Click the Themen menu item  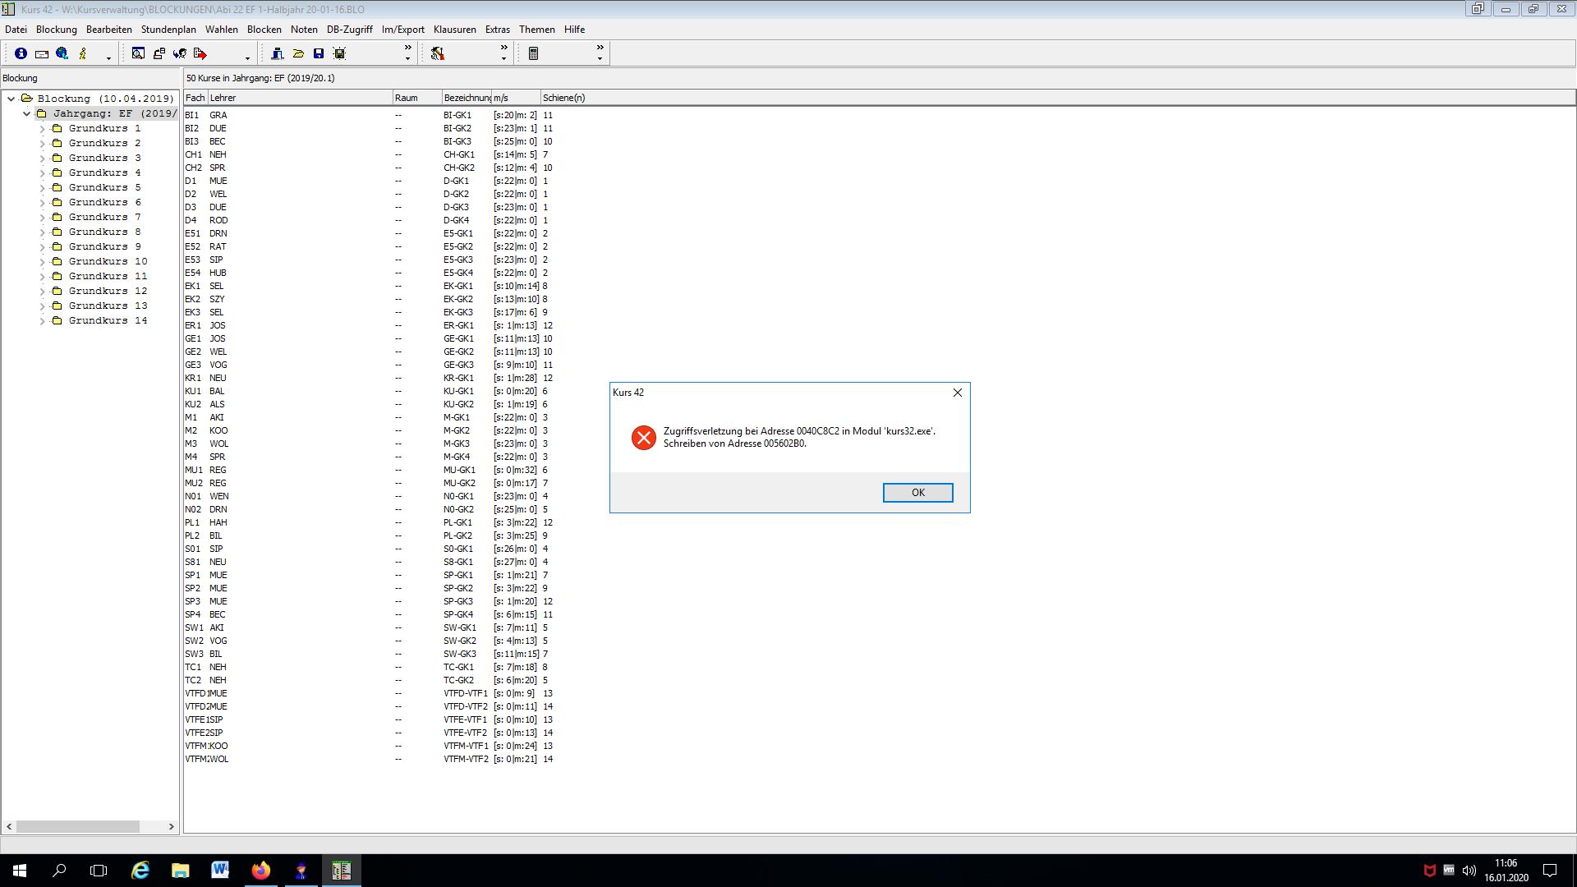click(538, 30)
